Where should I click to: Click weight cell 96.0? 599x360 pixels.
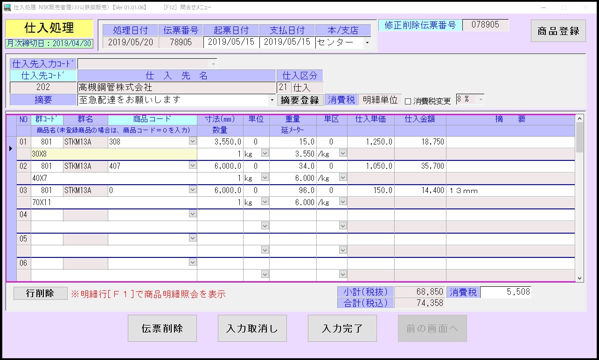[x=293, y=190]
